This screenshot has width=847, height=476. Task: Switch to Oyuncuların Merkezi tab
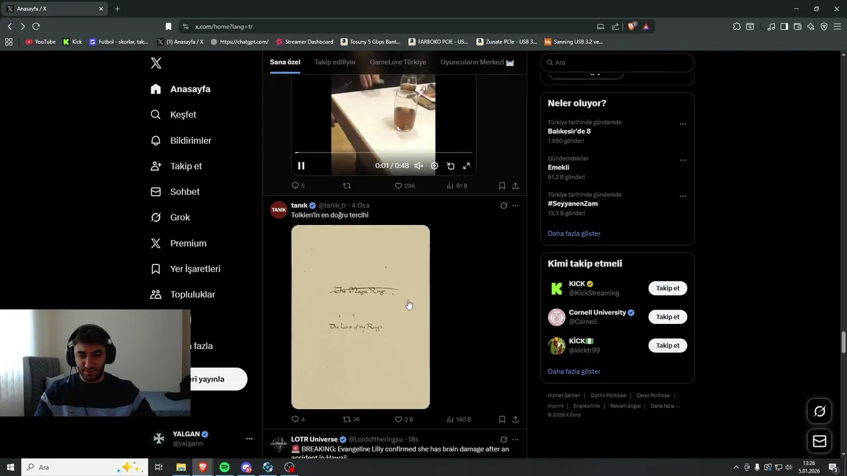point(477,62)
